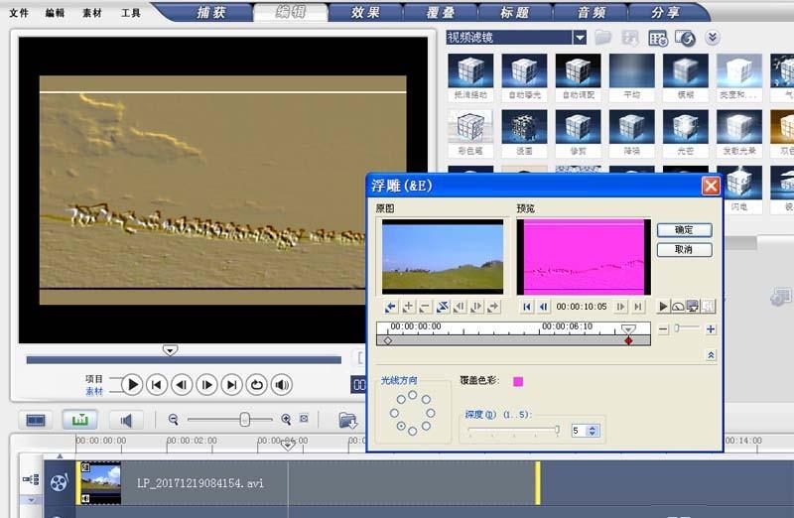
Task: Select the LP_20171219084154.avi clip thumbnail
Action: (99, 482)
